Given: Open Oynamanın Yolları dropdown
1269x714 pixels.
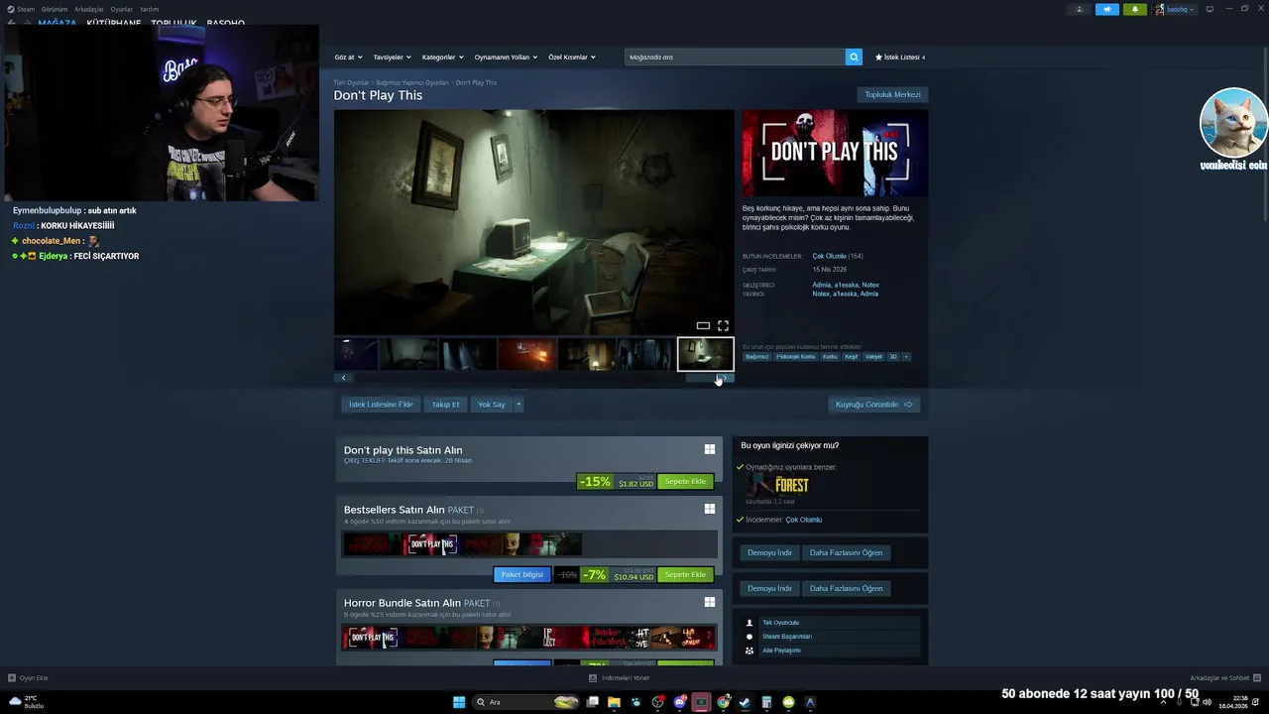Looking at the screenshot, I should click(x=506, y=58).
